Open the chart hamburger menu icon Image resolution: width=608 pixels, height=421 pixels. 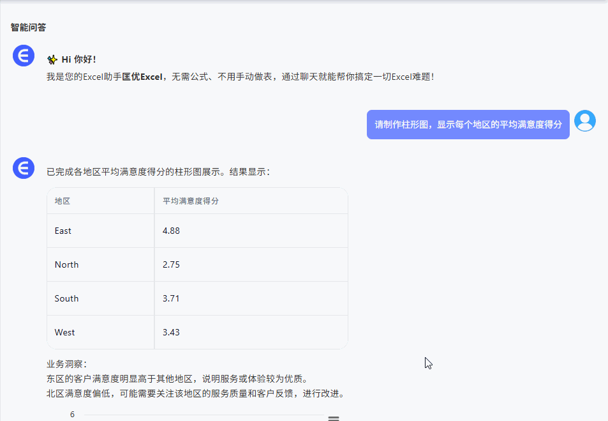coord(334,418)
